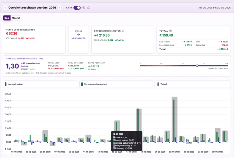Open info icon next to Totaal
234x158 pixels.
tap(171, 31)
